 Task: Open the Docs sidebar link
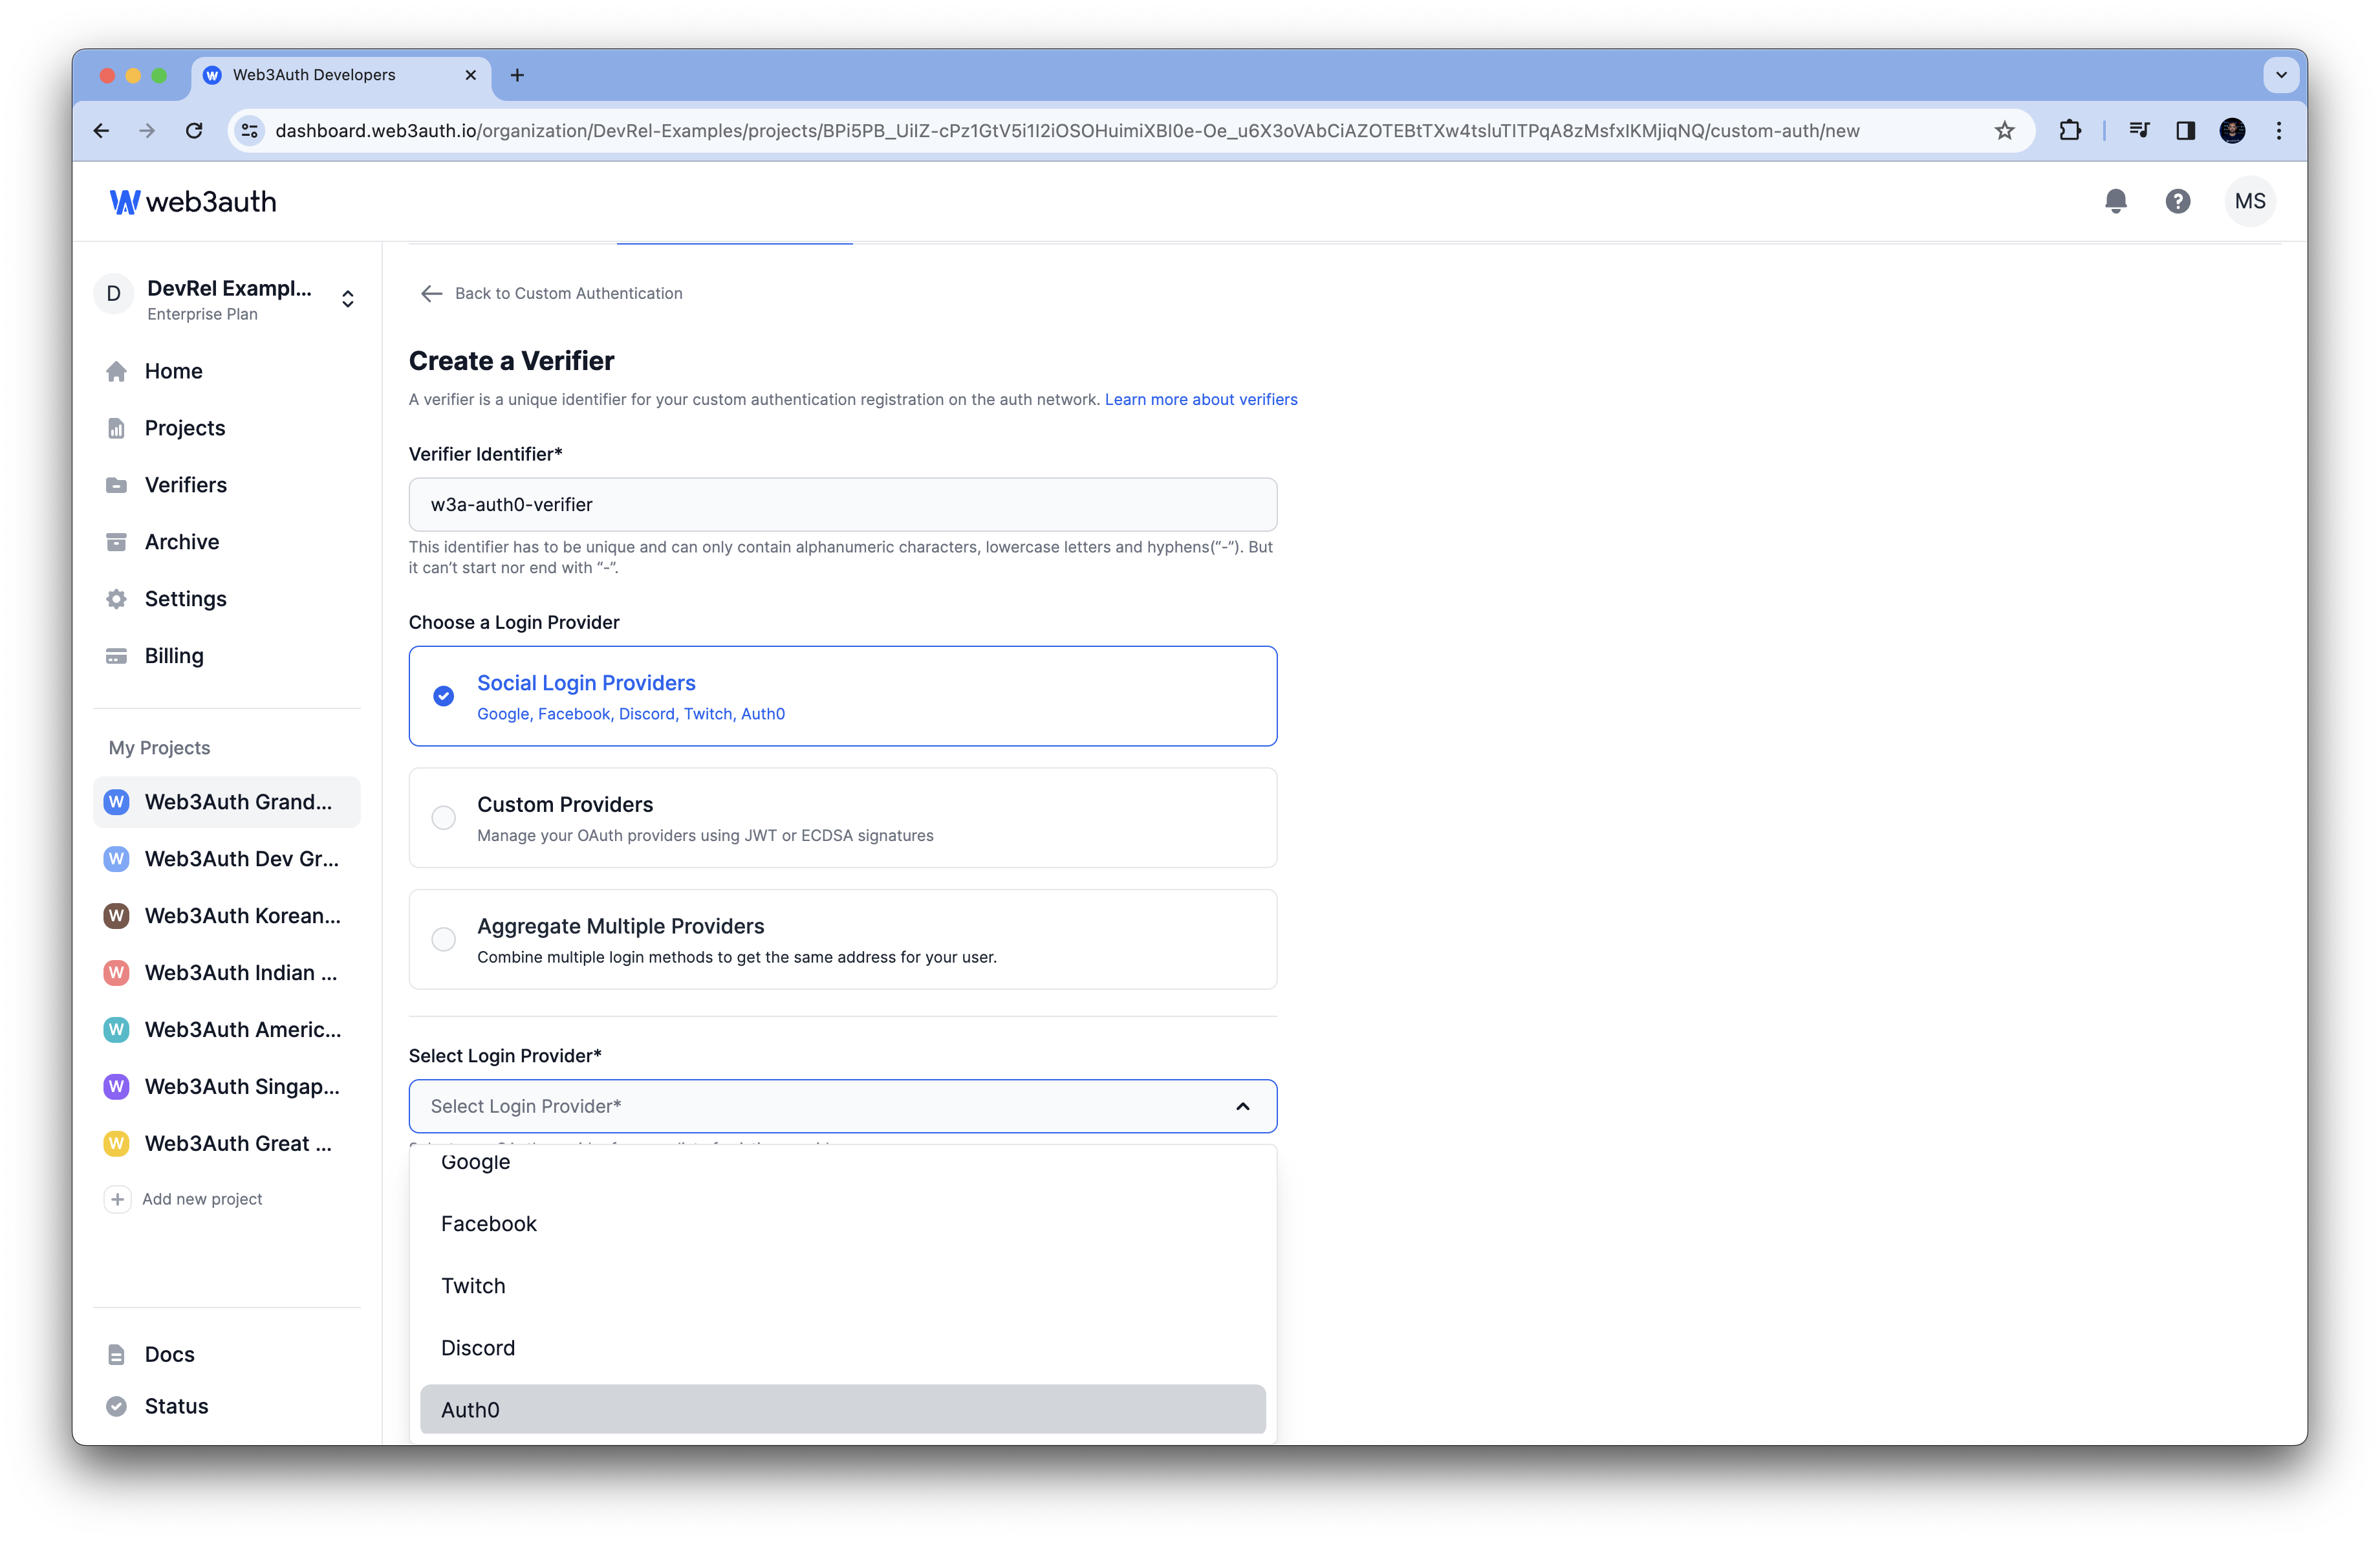226,1354
